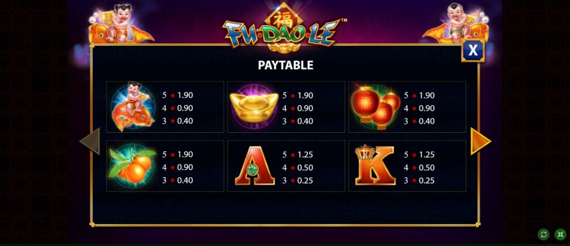Click the green collapse fullscreen icon
The image size is (570, 246).
[x=560, y=234]
